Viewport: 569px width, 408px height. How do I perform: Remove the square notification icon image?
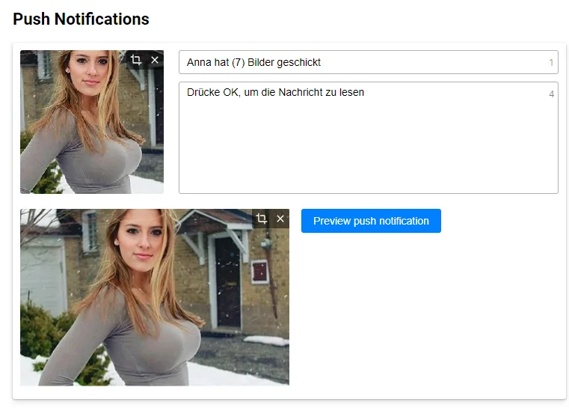(x=155, y=60)
